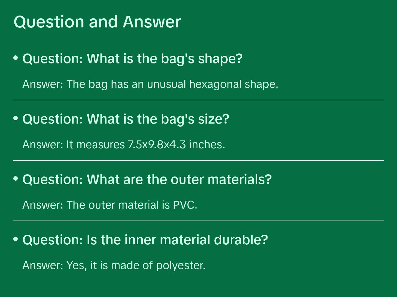Click the word "PVC" in the third answer
This screenshot has height=297, width=397.
pyautogui.click(x=184, y=205)
